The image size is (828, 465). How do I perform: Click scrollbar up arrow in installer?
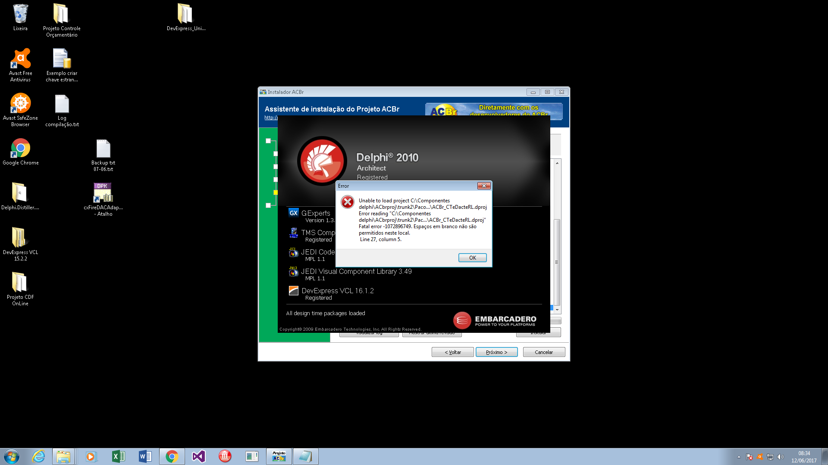click(557, 163)
